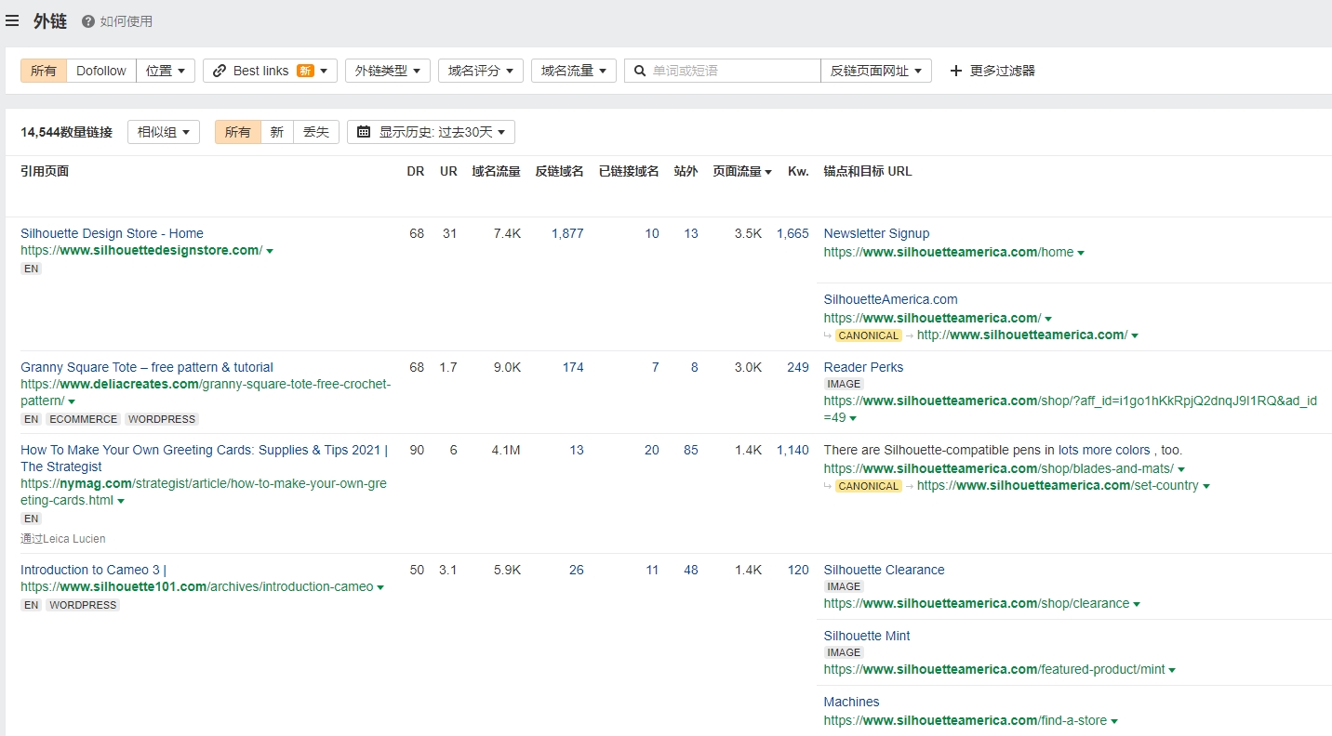
Task: Toggle the Dofollow filter
Action: pos(101,71)
